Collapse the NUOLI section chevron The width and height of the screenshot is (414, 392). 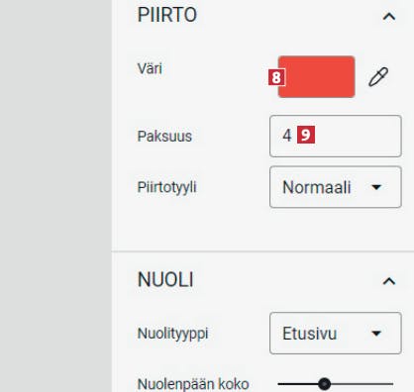(389, 281)
